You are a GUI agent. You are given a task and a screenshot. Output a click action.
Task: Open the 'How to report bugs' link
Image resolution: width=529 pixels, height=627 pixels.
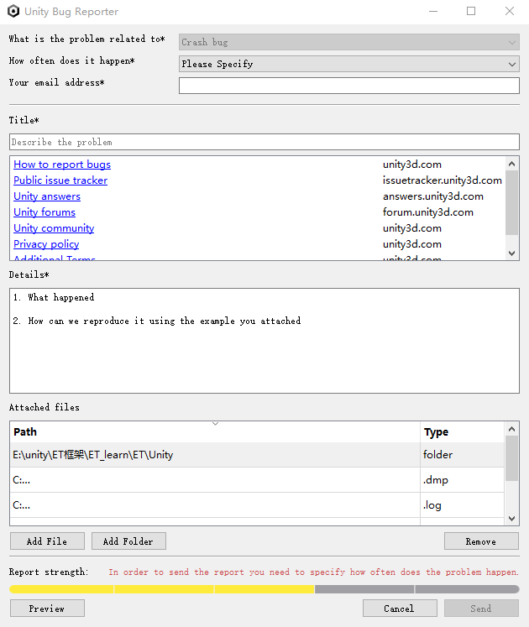point(62,165)
